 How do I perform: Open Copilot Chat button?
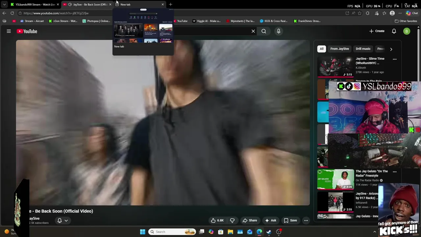pos(412,13)
